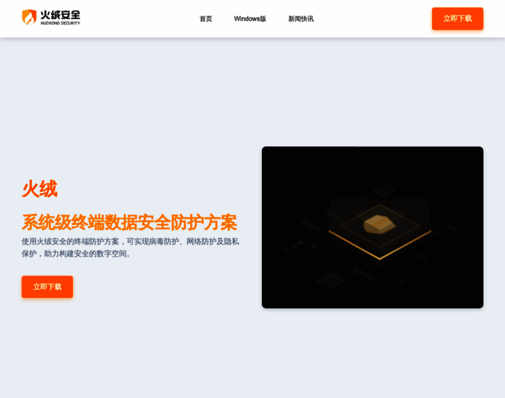Screen dimensions: 505x398
Task: Open the 首页 navigation link
Action: click(x=206, y=19)
